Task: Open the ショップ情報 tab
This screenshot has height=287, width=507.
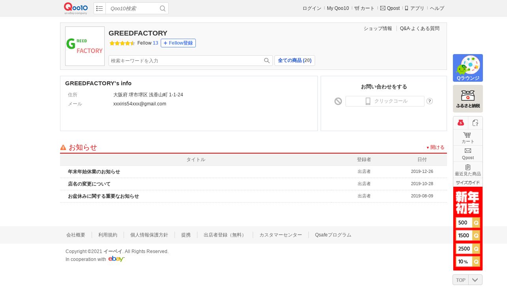Action: [378, 28]
